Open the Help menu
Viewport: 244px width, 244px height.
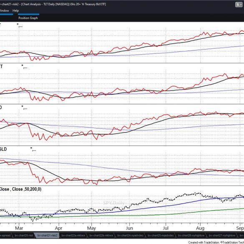15,10
